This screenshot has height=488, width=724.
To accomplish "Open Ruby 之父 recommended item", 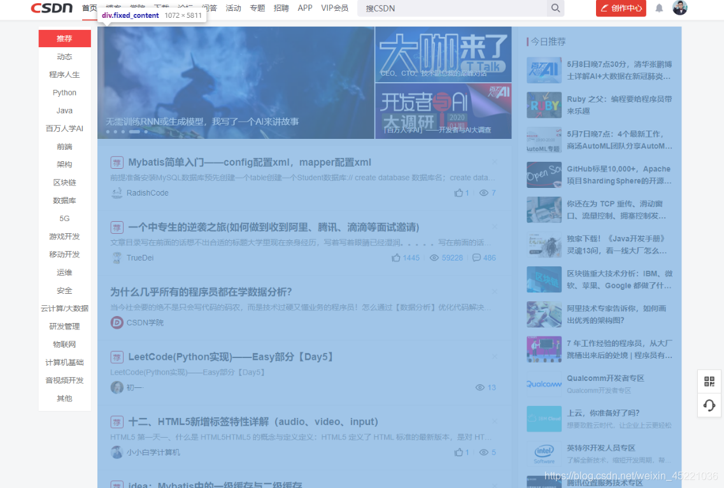I will pos(619,105).
